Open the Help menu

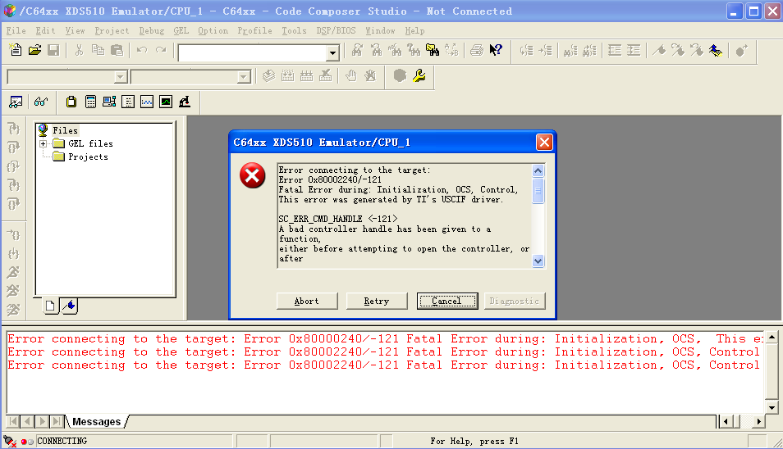[x=414, y=31]
